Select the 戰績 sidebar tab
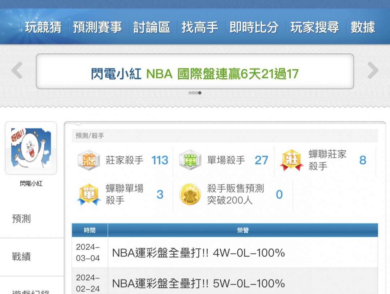 coord(21,256)
